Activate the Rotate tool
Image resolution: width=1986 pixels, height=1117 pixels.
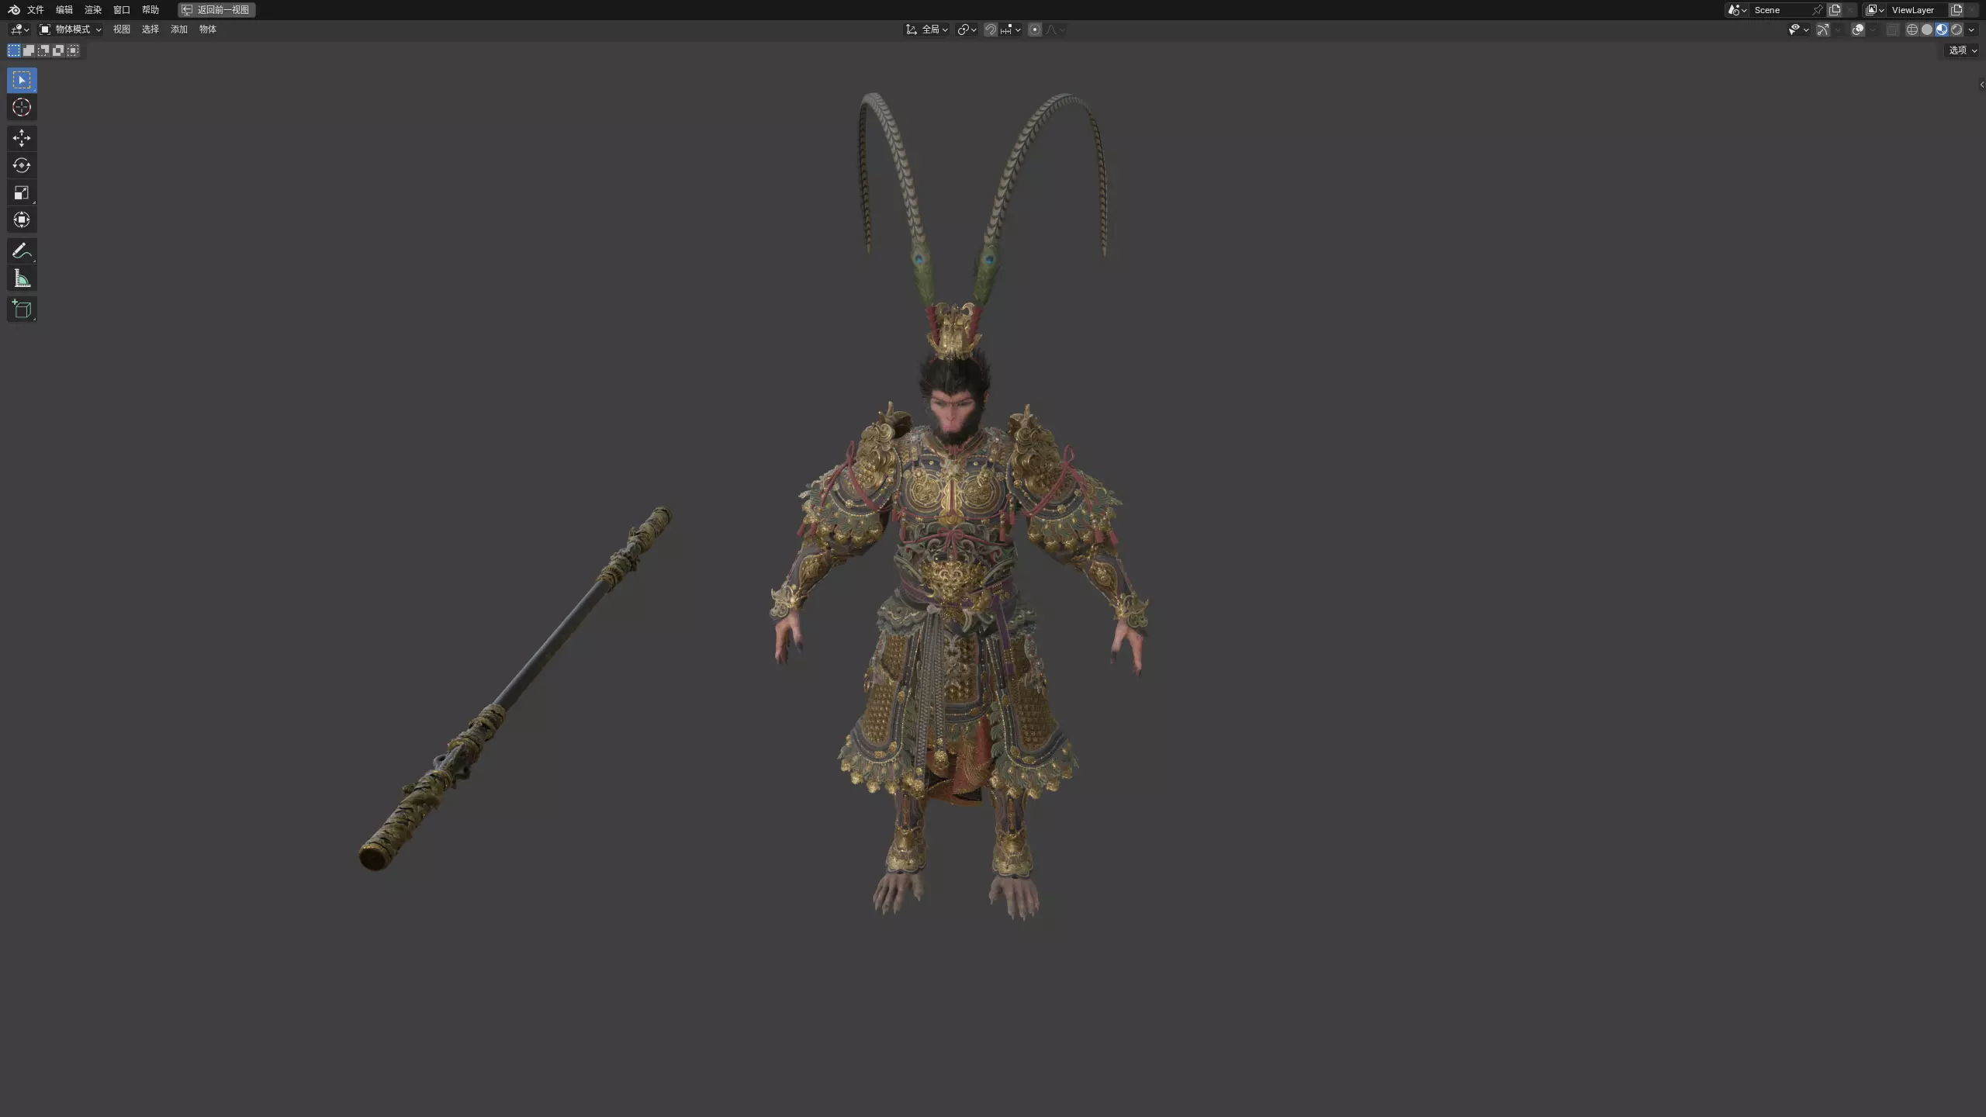[x=22, y=165]
